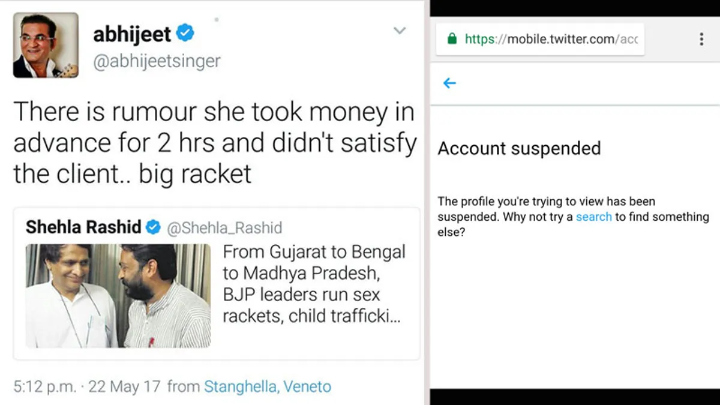
Task: Open the browser overflow menu icon
Action: point(701,38)
